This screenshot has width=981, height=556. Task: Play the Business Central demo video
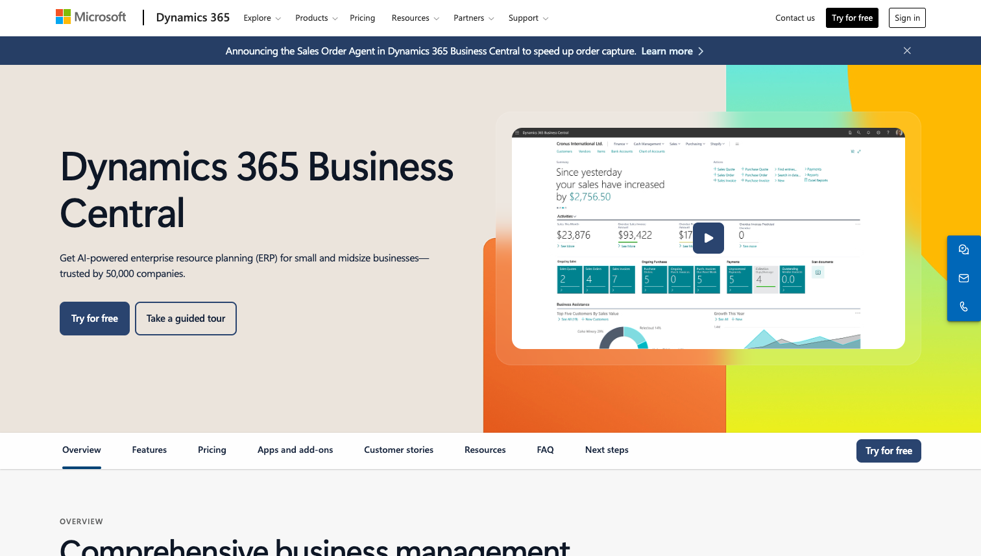click(x=708, y=238)
